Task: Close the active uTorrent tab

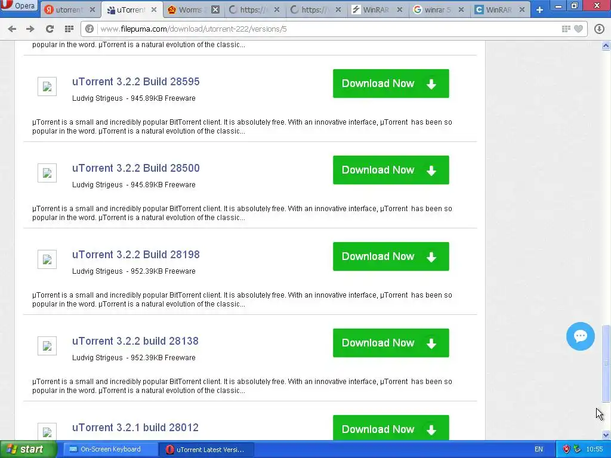Action: (x=154, y=10)
